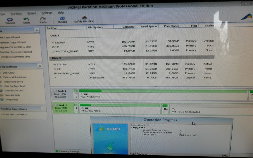Screen dimensions: 253x158
Task: Choose Convert to GPT operation
Action: coord(14,91)
